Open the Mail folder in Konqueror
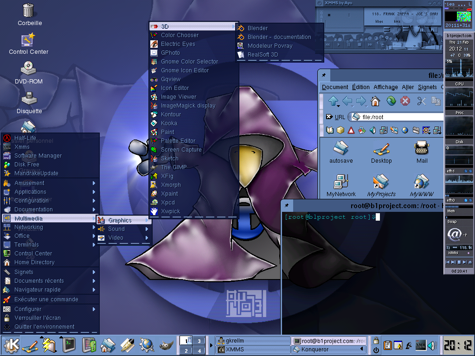 coord(422,152)
